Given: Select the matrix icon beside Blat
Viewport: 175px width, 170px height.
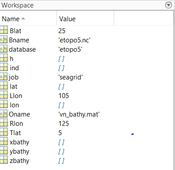Looking at the screenshot, I should pyautogui.click(x=4, y=30).
